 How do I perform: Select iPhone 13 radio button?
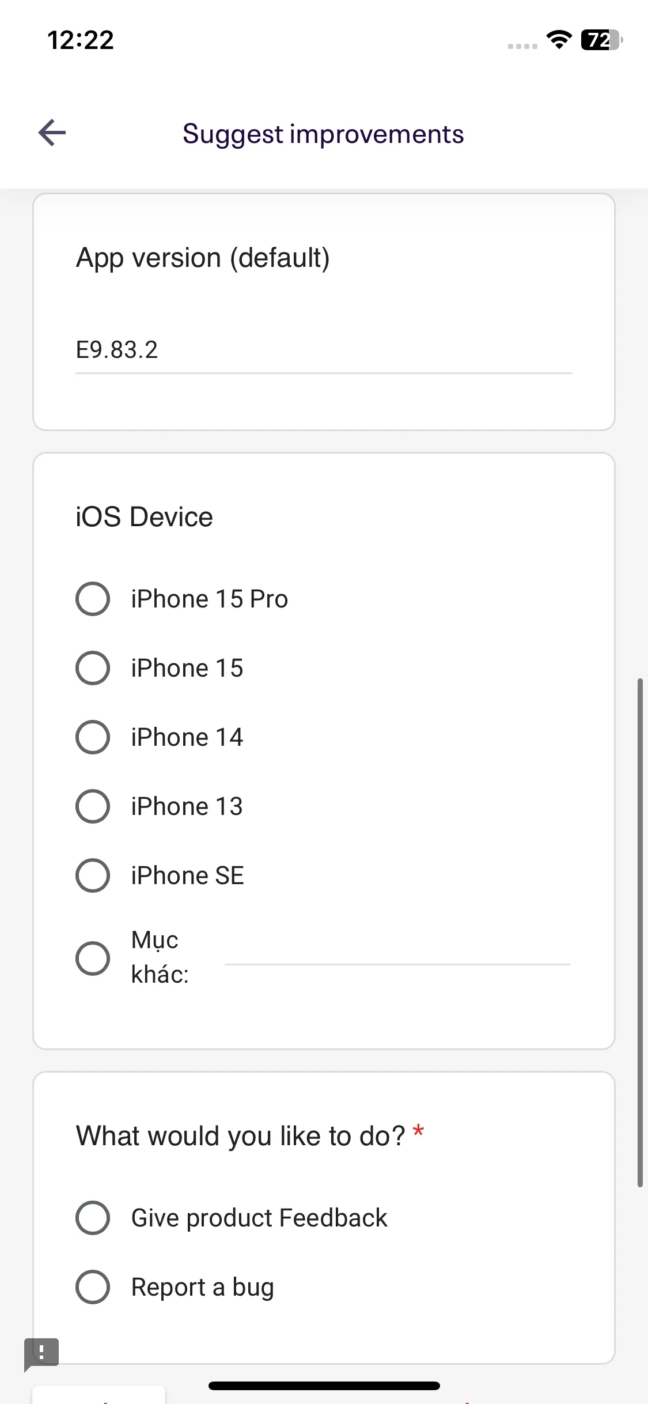[93, 806]
